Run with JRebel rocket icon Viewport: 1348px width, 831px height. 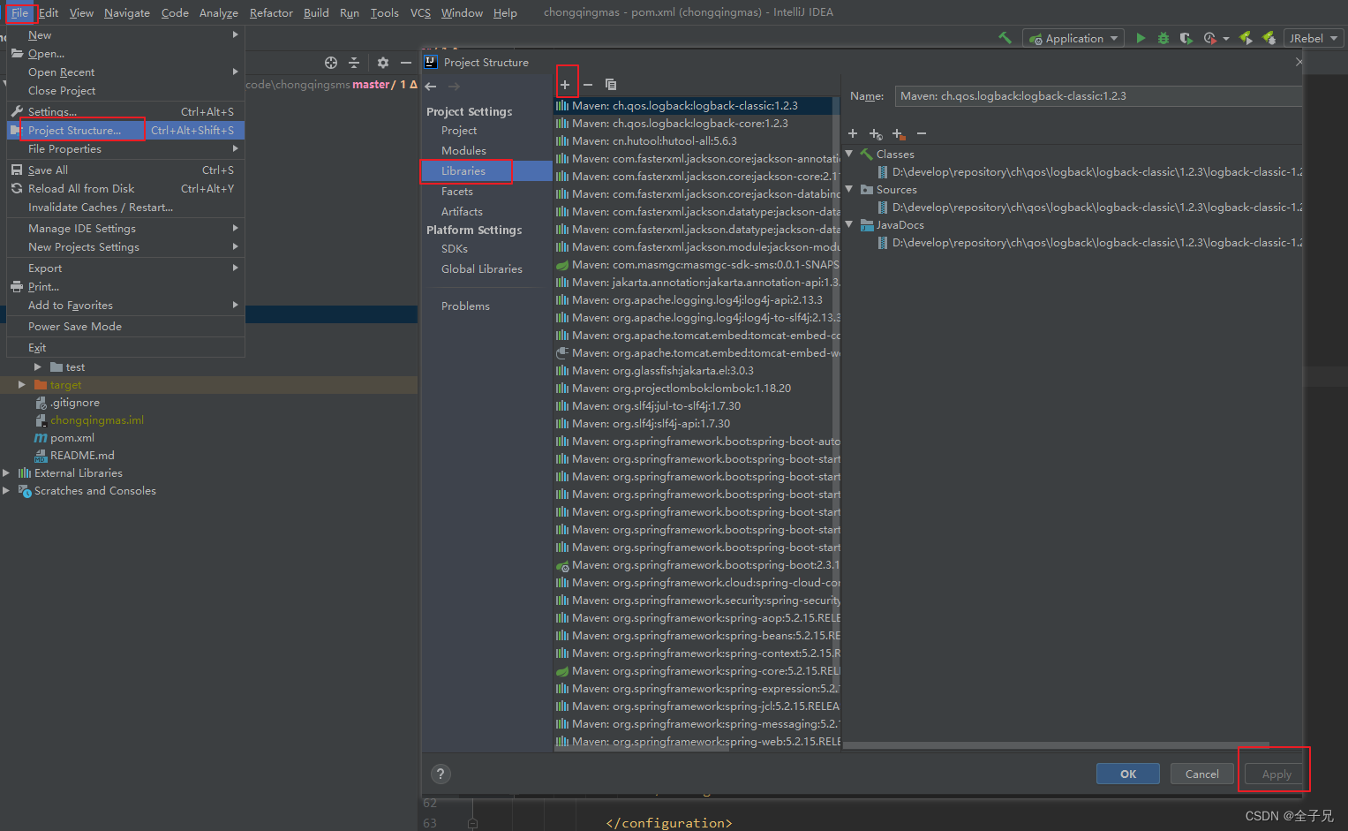1246,38
